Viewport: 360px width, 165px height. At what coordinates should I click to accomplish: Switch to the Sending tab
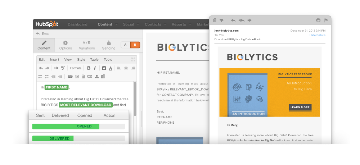(109, 45)
